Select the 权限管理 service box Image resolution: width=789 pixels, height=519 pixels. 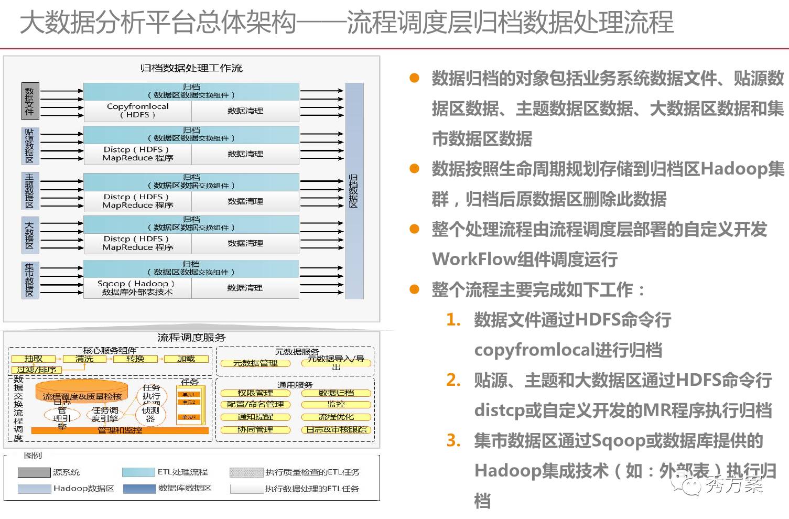coord(255,393)
